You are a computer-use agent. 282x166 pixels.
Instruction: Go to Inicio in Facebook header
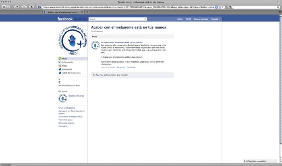[180, 19]
